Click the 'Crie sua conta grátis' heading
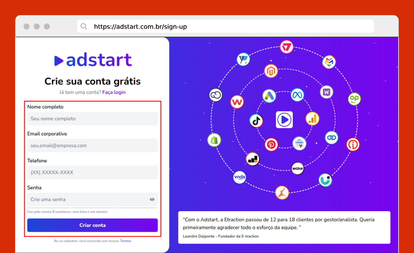The width and height of the screenshot is (414, 253). click(x=93, y=81)
